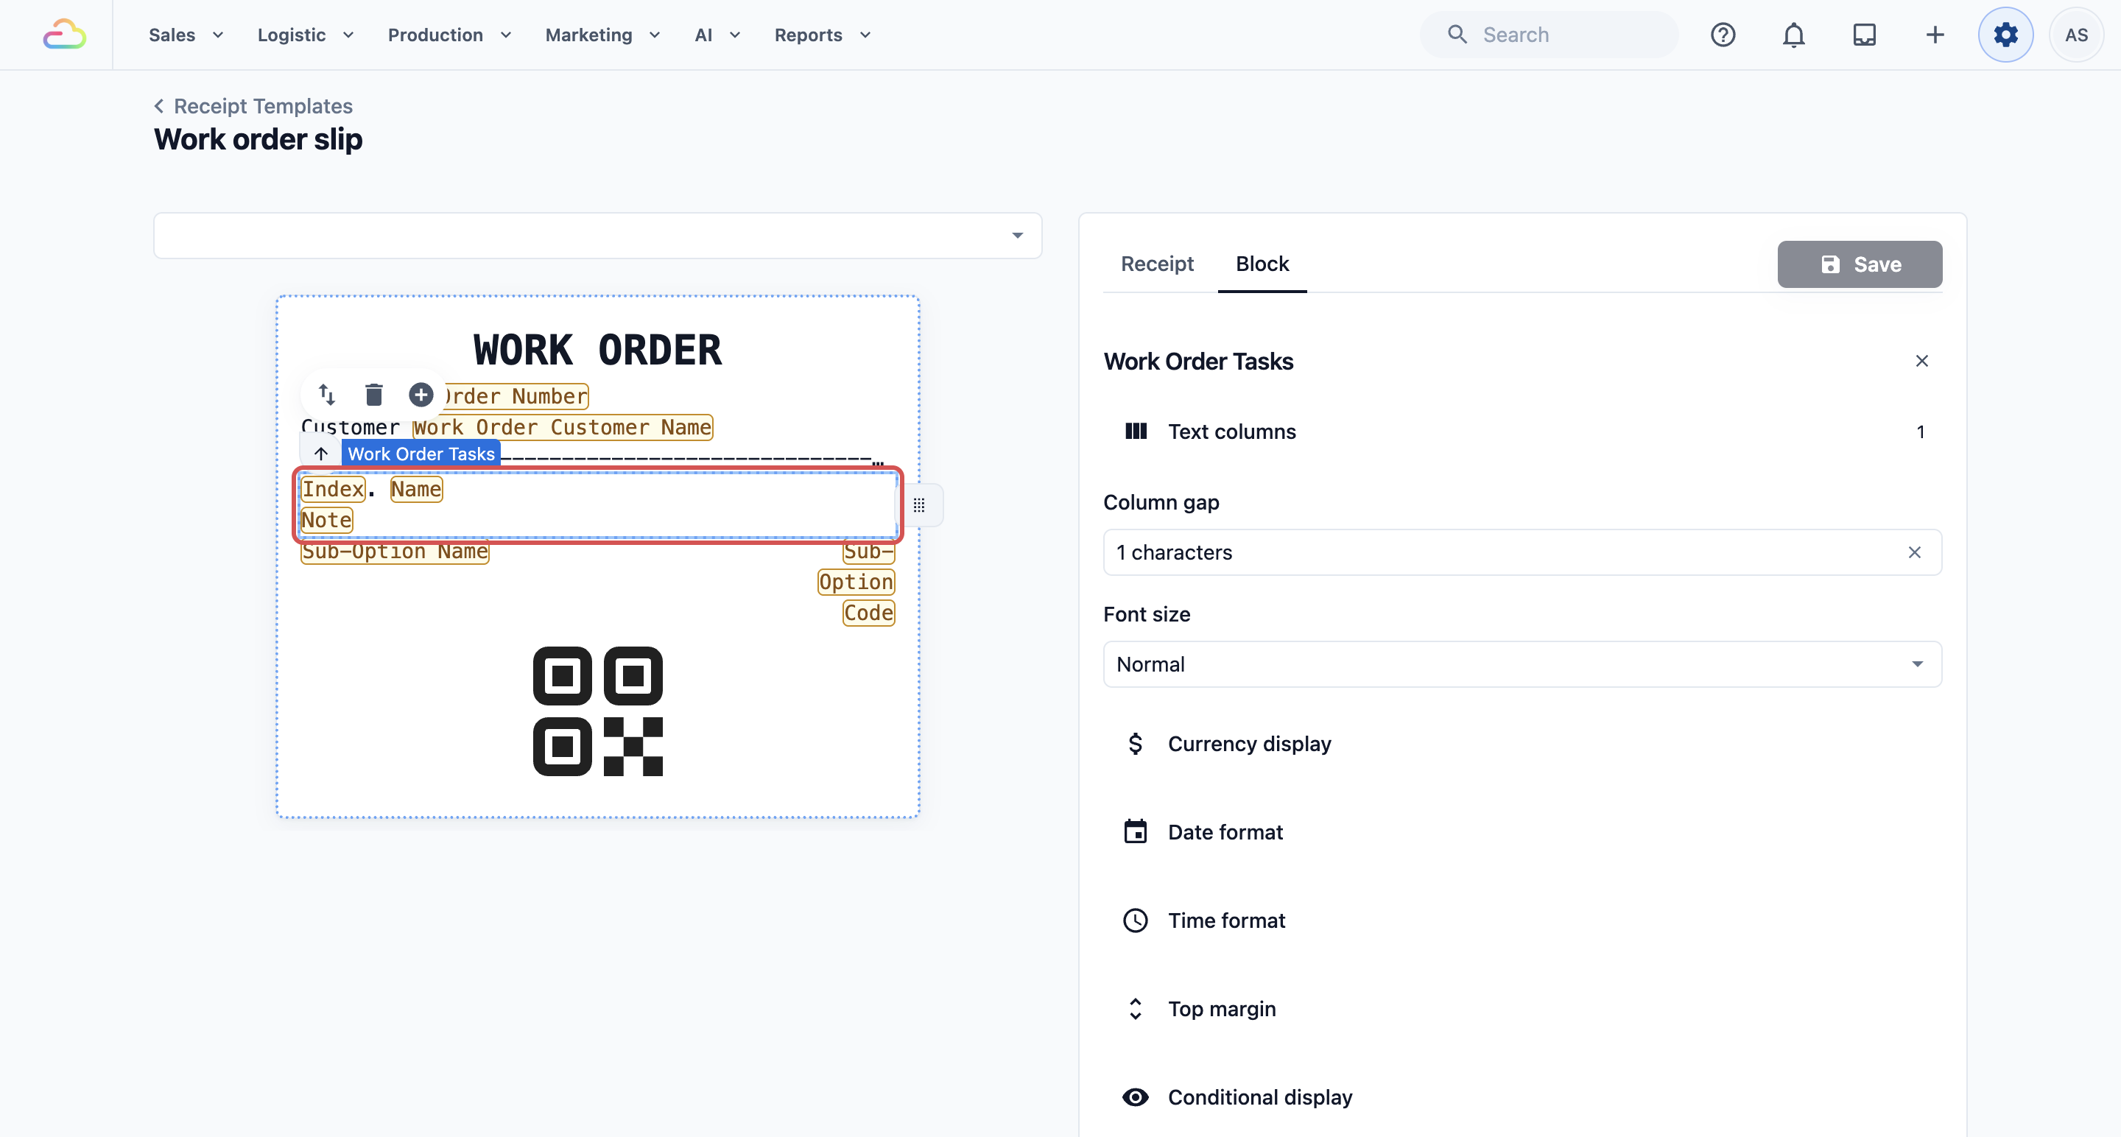Click the Index placeholder tag
The height and width of the screenshot is (1137, 2121).
click(333, 489)
